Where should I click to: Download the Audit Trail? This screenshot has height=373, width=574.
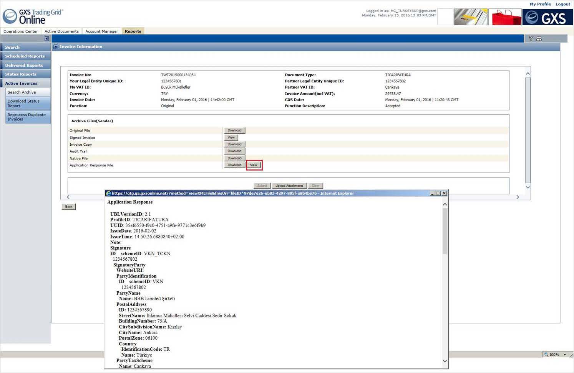[234, 151]
